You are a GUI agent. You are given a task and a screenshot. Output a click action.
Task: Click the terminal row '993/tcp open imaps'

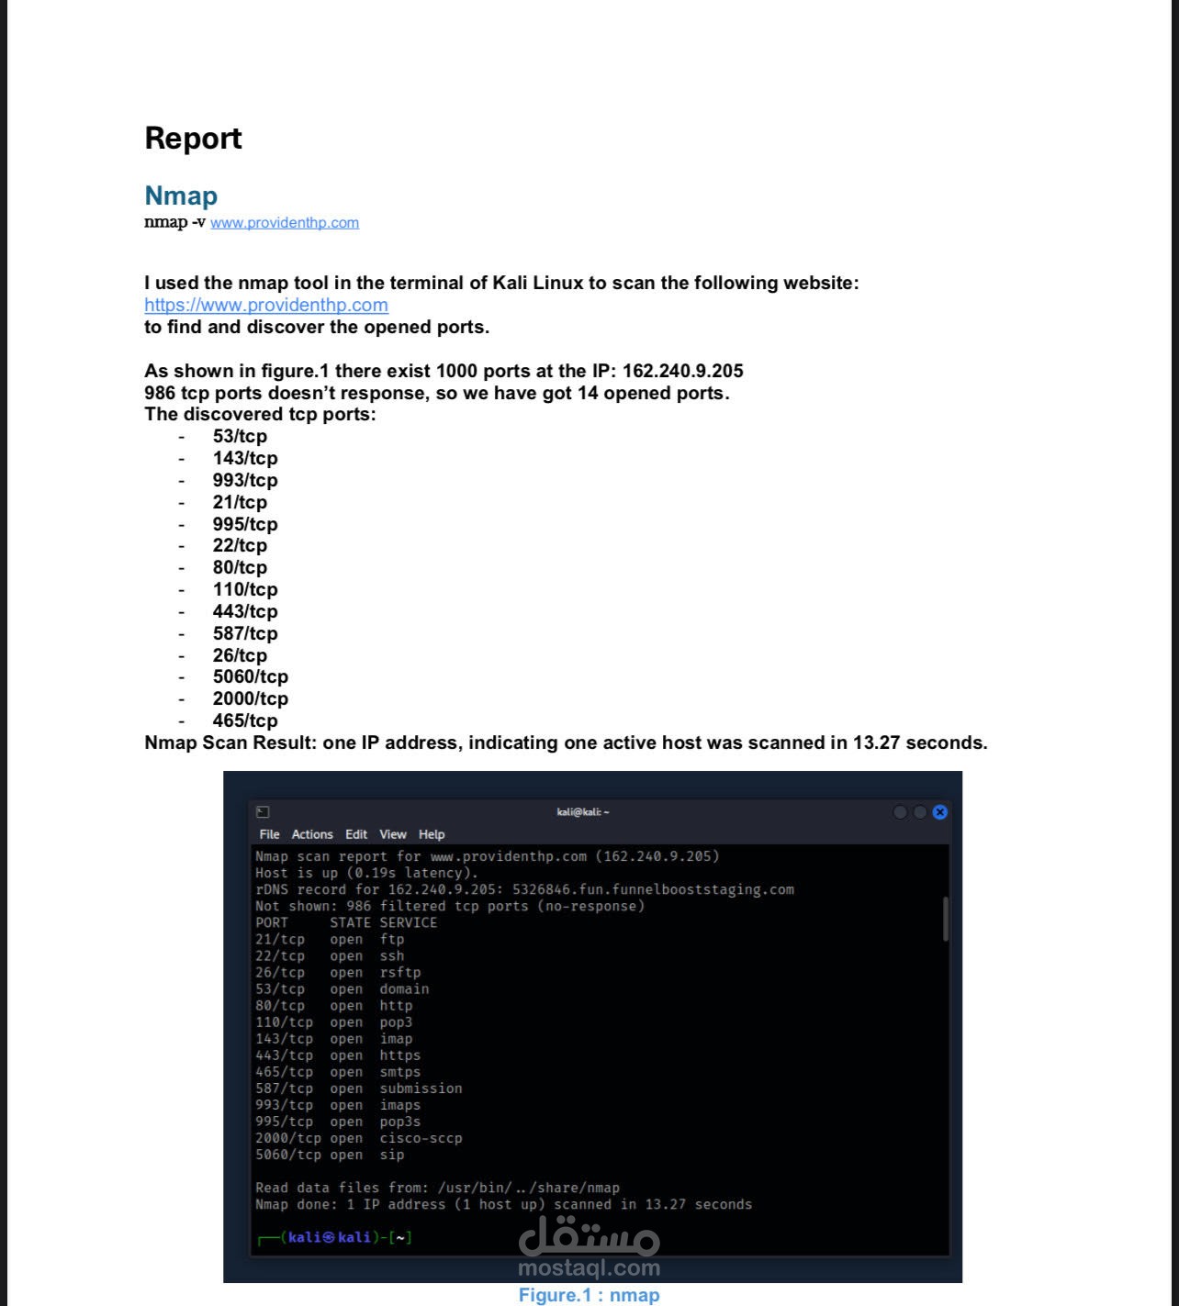click(338, 1105)
